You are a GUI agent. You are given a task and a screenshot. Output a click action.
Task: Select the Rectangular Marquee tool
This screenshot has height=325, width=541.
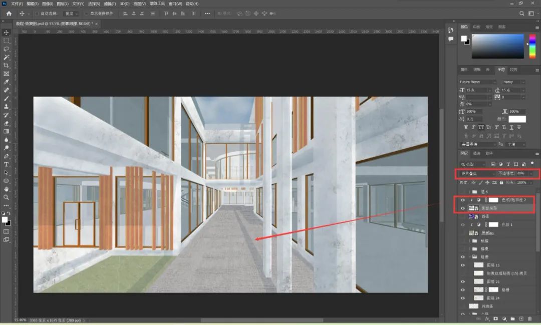(6, 41)
